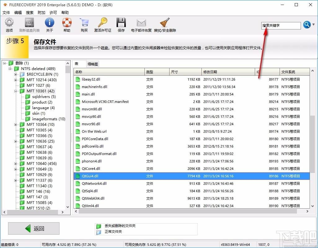Image resolution: width=318 pixels, height=248 pixels.
Task: Click the file list scroll-up arrow
Action: point(312,71)
